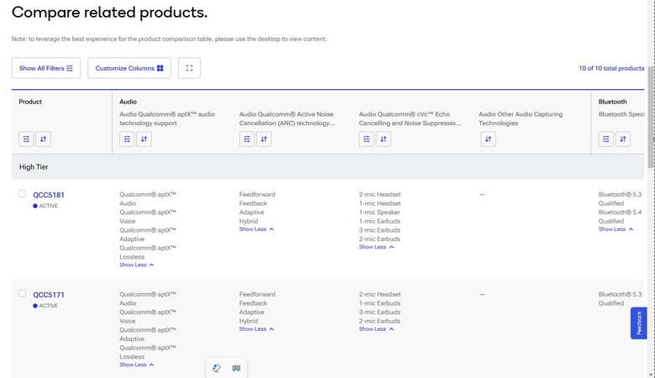This screenshot has width=655, height=378.
Task: Click the page vertical scrollbar
Action: (651, 117)
